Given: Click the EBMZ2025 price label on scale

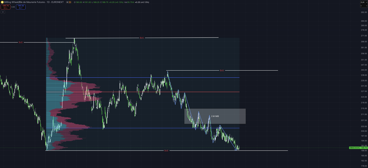Looking at the screenshot, I should 354,148.
